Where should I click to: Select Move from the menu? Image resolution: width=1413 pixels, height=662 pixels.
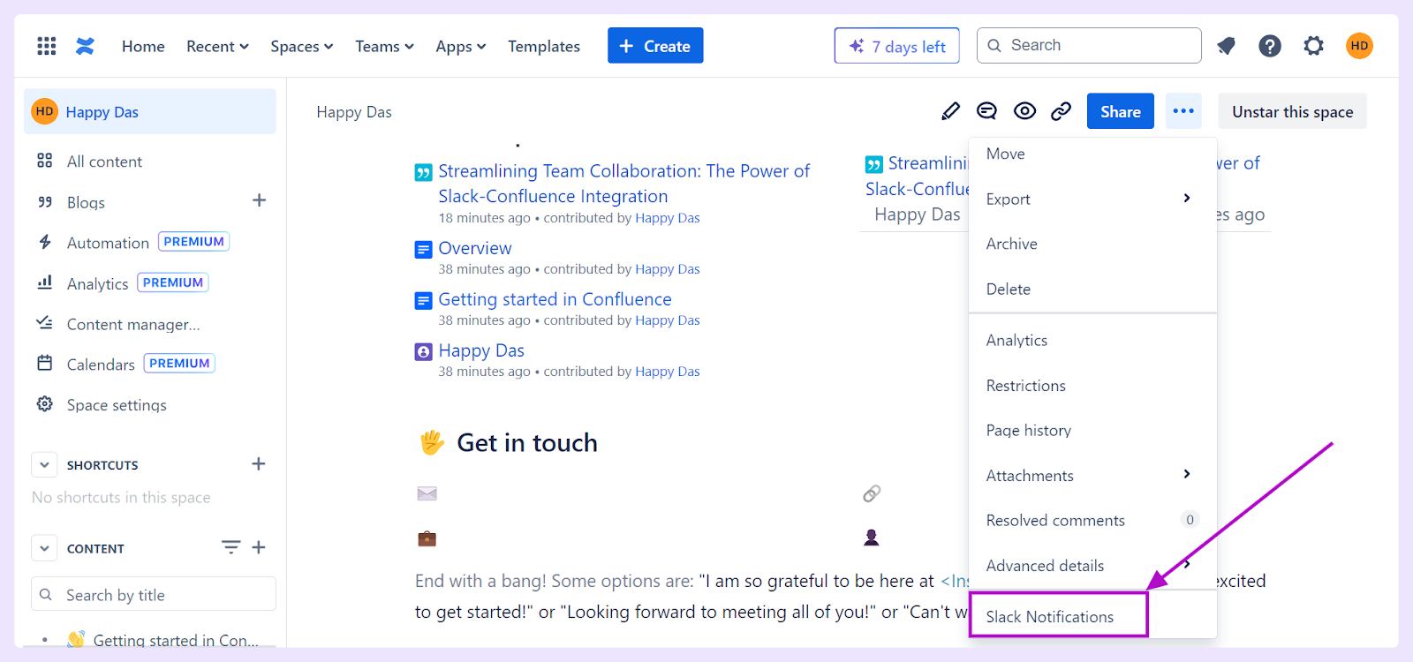coord(1092,154)
